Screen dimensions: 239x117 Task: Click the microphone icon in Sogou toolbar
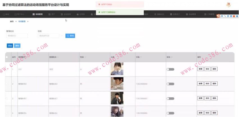point(228,16)
